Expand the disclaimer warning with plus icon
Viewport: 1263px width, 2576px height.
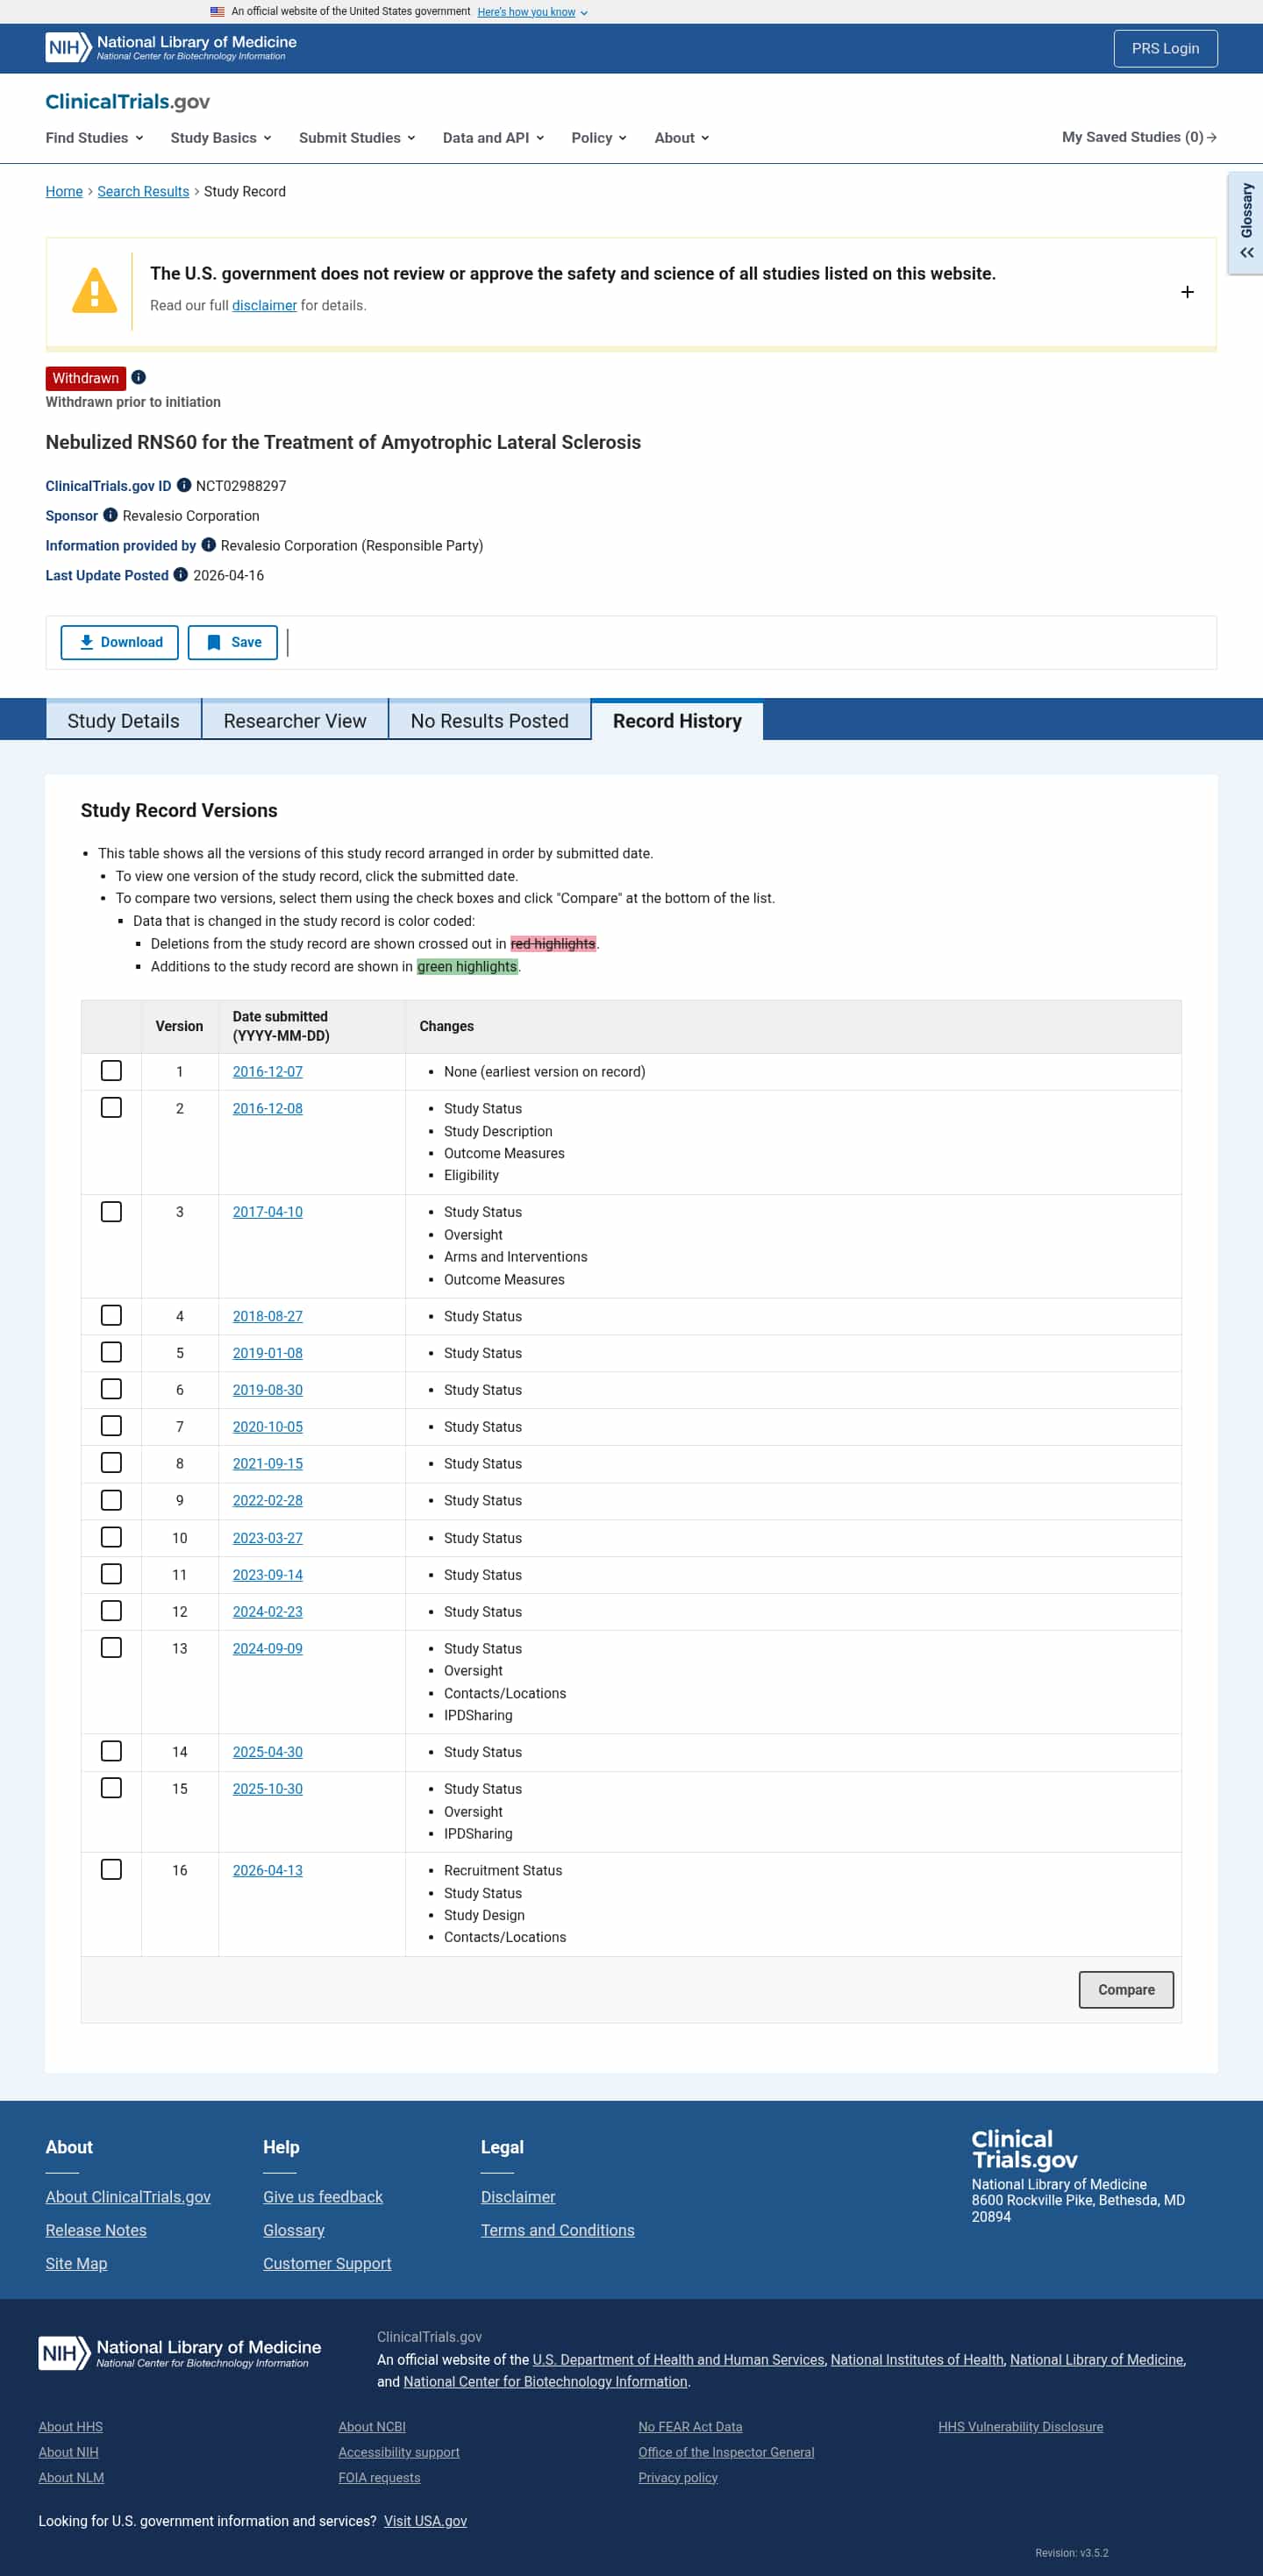click(1187, 292)
